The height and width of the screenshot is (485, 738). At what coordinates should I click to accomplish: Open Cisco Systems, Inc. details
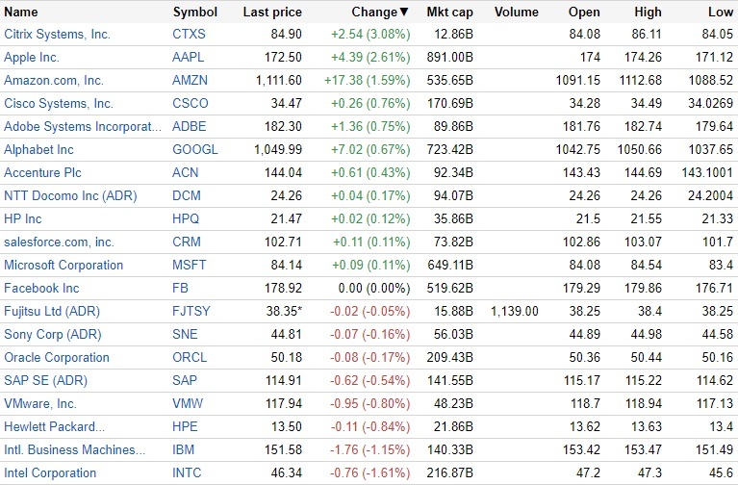click(x=59, y=104)
